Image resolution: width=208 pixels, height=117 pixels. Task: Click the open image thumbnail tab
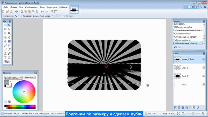[74, 9]
